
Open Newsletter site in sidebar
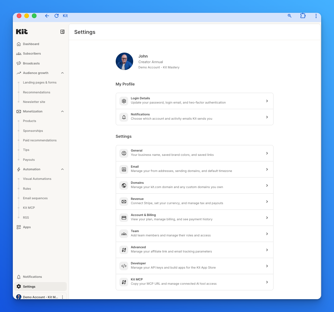tap(34, 102)
